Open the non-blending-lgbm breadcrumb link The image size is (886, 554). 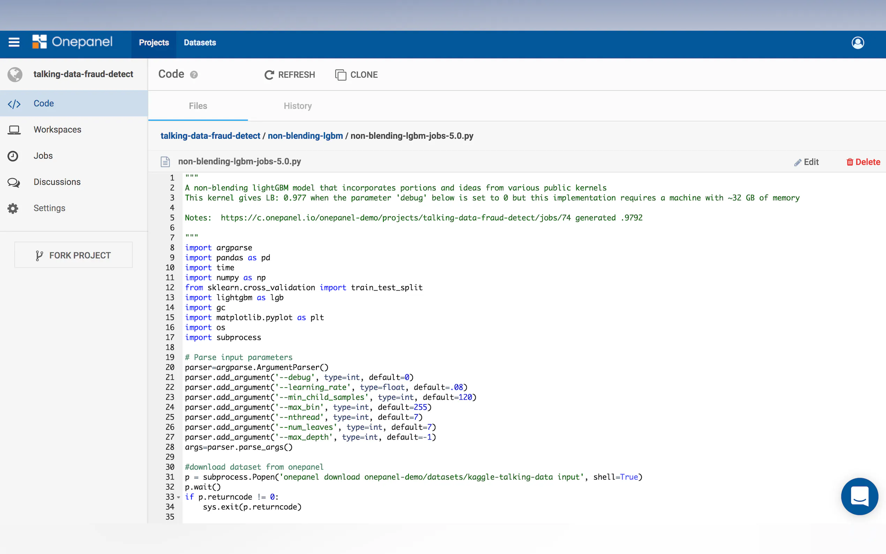305,136
